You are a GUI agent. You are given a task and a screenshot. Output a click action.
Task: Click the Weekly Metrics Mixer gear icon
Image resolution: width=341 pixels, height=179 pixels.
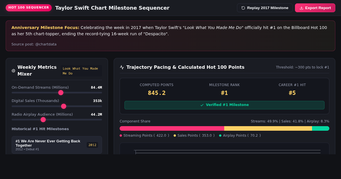13,71
